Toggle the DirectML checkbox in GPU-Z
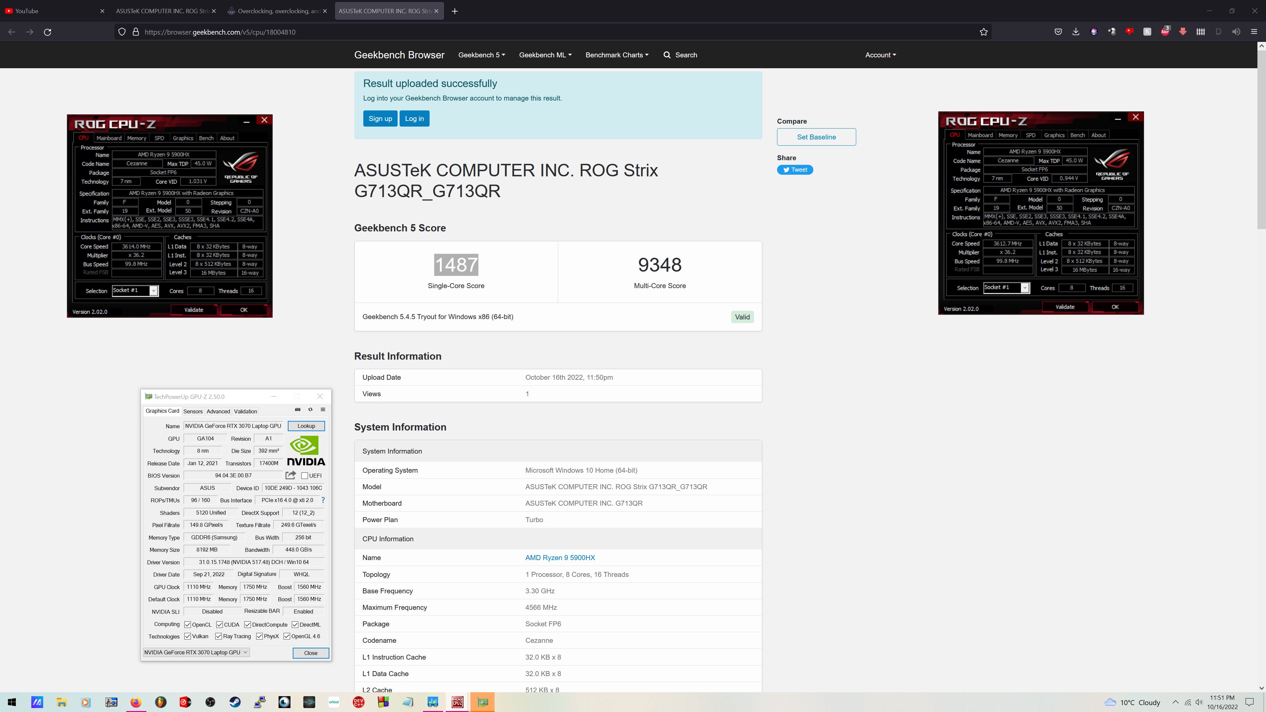 pos(295,625)
